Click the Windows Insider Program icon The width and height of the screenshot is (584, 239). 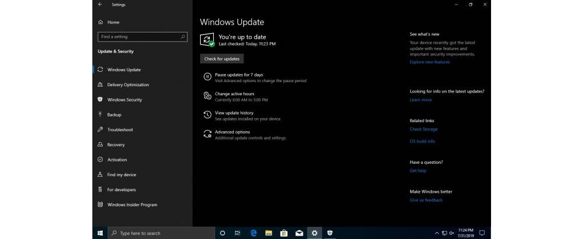tap(100, 204)
